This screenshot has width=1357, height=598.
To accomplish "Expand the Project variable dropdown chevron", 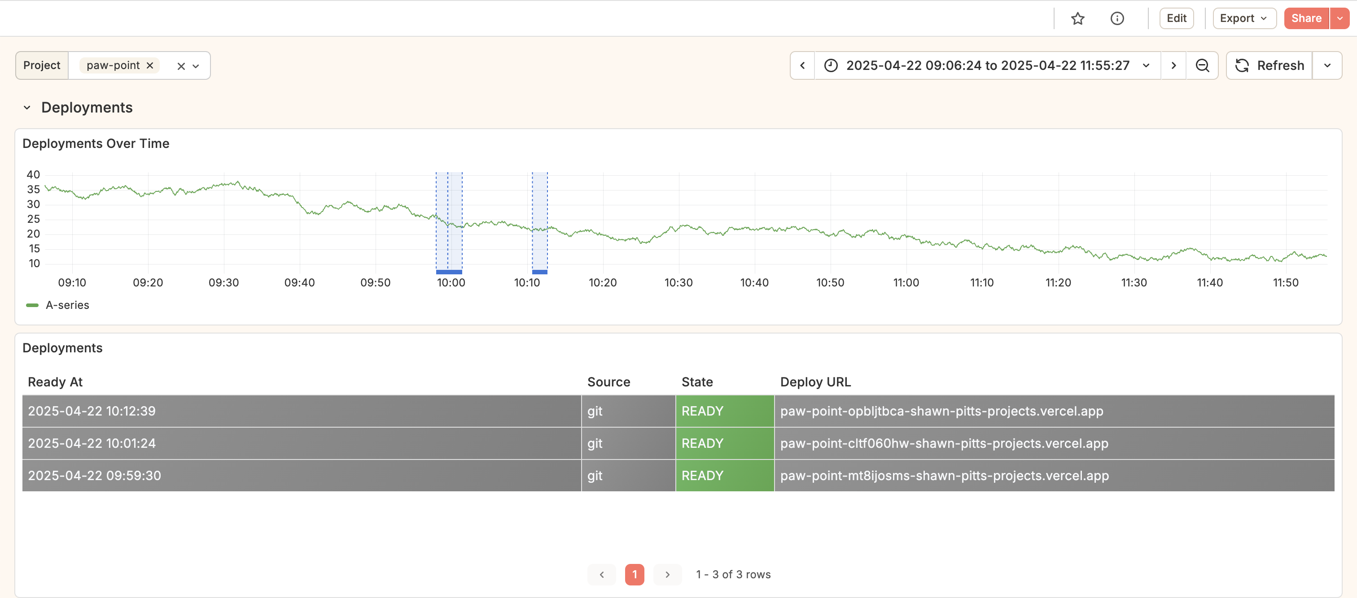I will (x=196, y=66).
